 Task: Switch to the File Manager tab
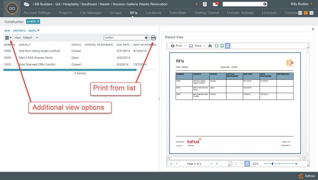pyautogui.click(x=91, y=13)
